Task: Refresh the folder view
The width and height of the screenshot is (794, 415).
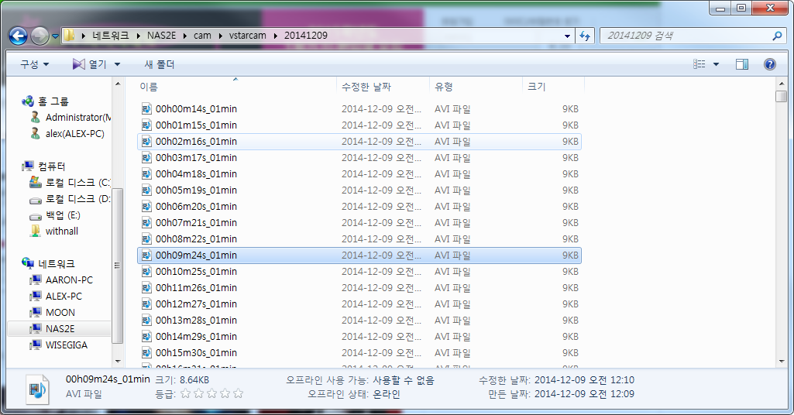Action: (585, 36)
